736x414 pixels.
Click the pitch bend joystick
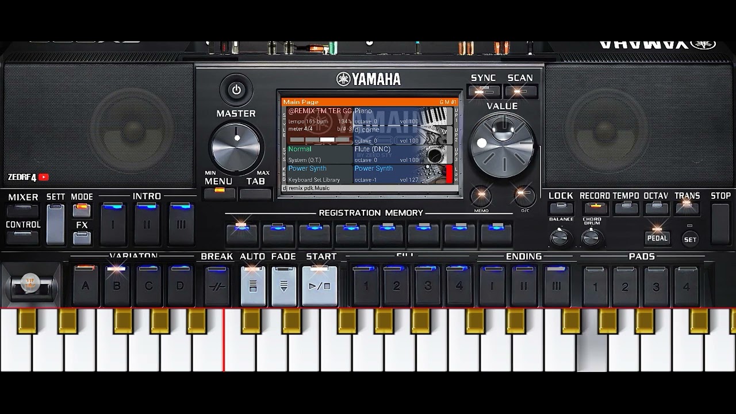pyautogui.click(x=29, y=284)
